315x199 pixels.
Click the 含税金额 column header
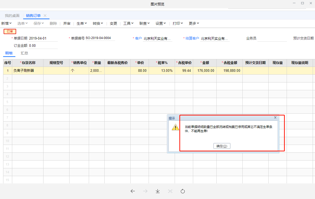(229, 63)
